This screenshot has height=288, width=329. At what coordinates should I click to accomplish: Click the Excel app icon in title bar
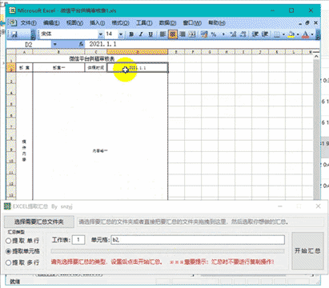coord(12,10)
